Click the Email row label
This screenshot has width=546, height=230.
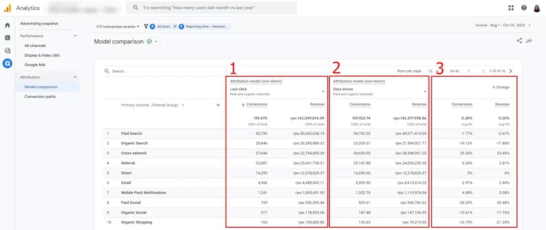(x=126, y=183)
